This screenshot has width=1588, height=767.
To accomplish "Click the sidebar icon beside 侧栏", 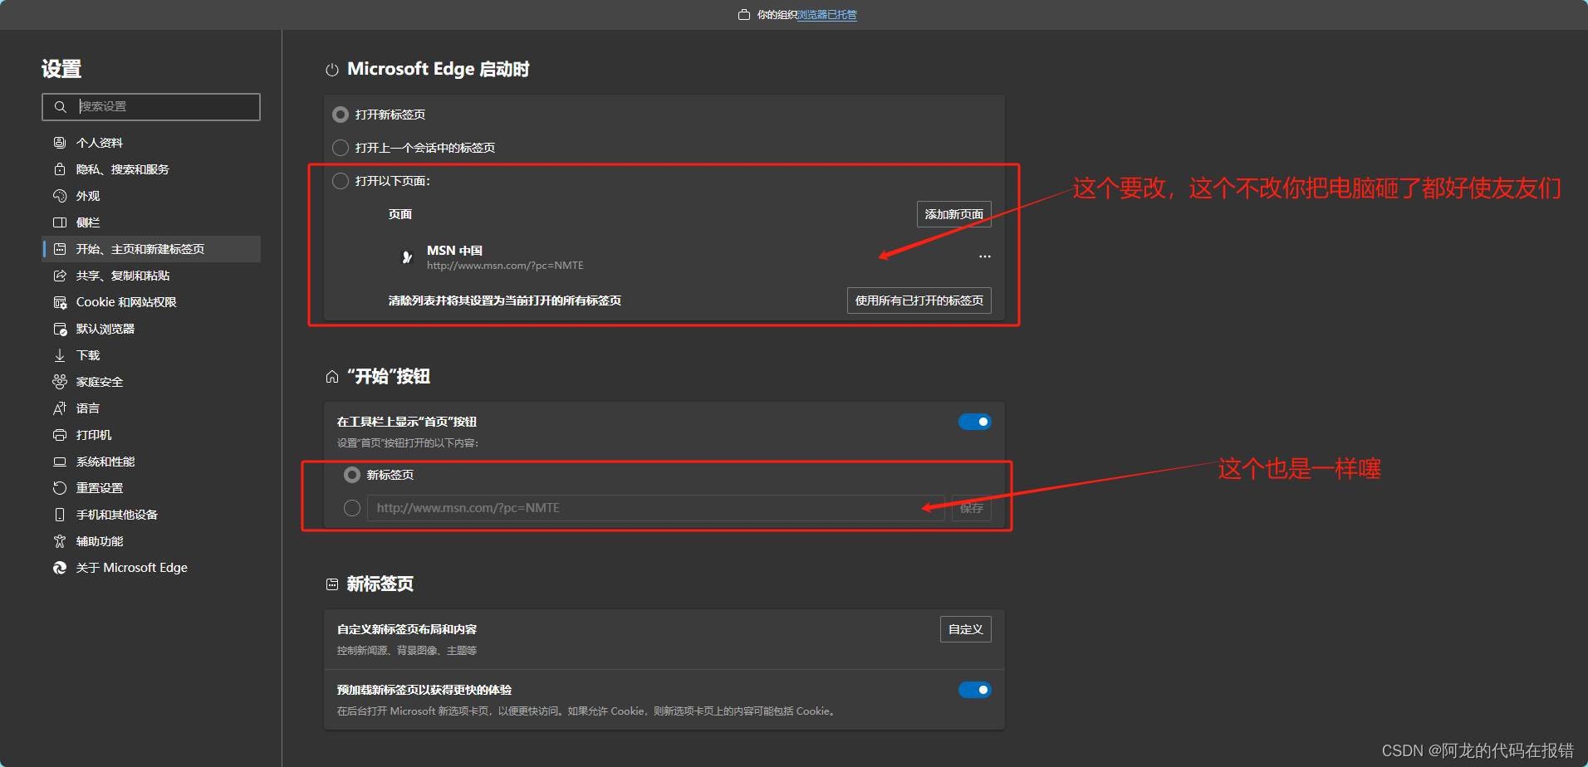I will point(60,222).
